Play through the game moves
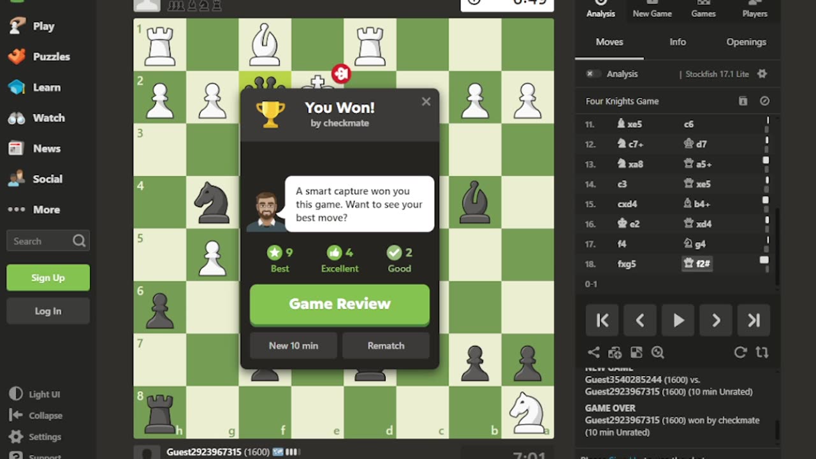 tap(678, 320)
